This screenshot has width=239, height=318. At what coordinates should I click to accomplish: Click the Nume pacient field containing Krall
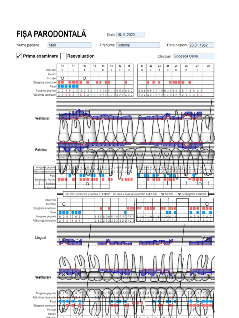[69, 45]
